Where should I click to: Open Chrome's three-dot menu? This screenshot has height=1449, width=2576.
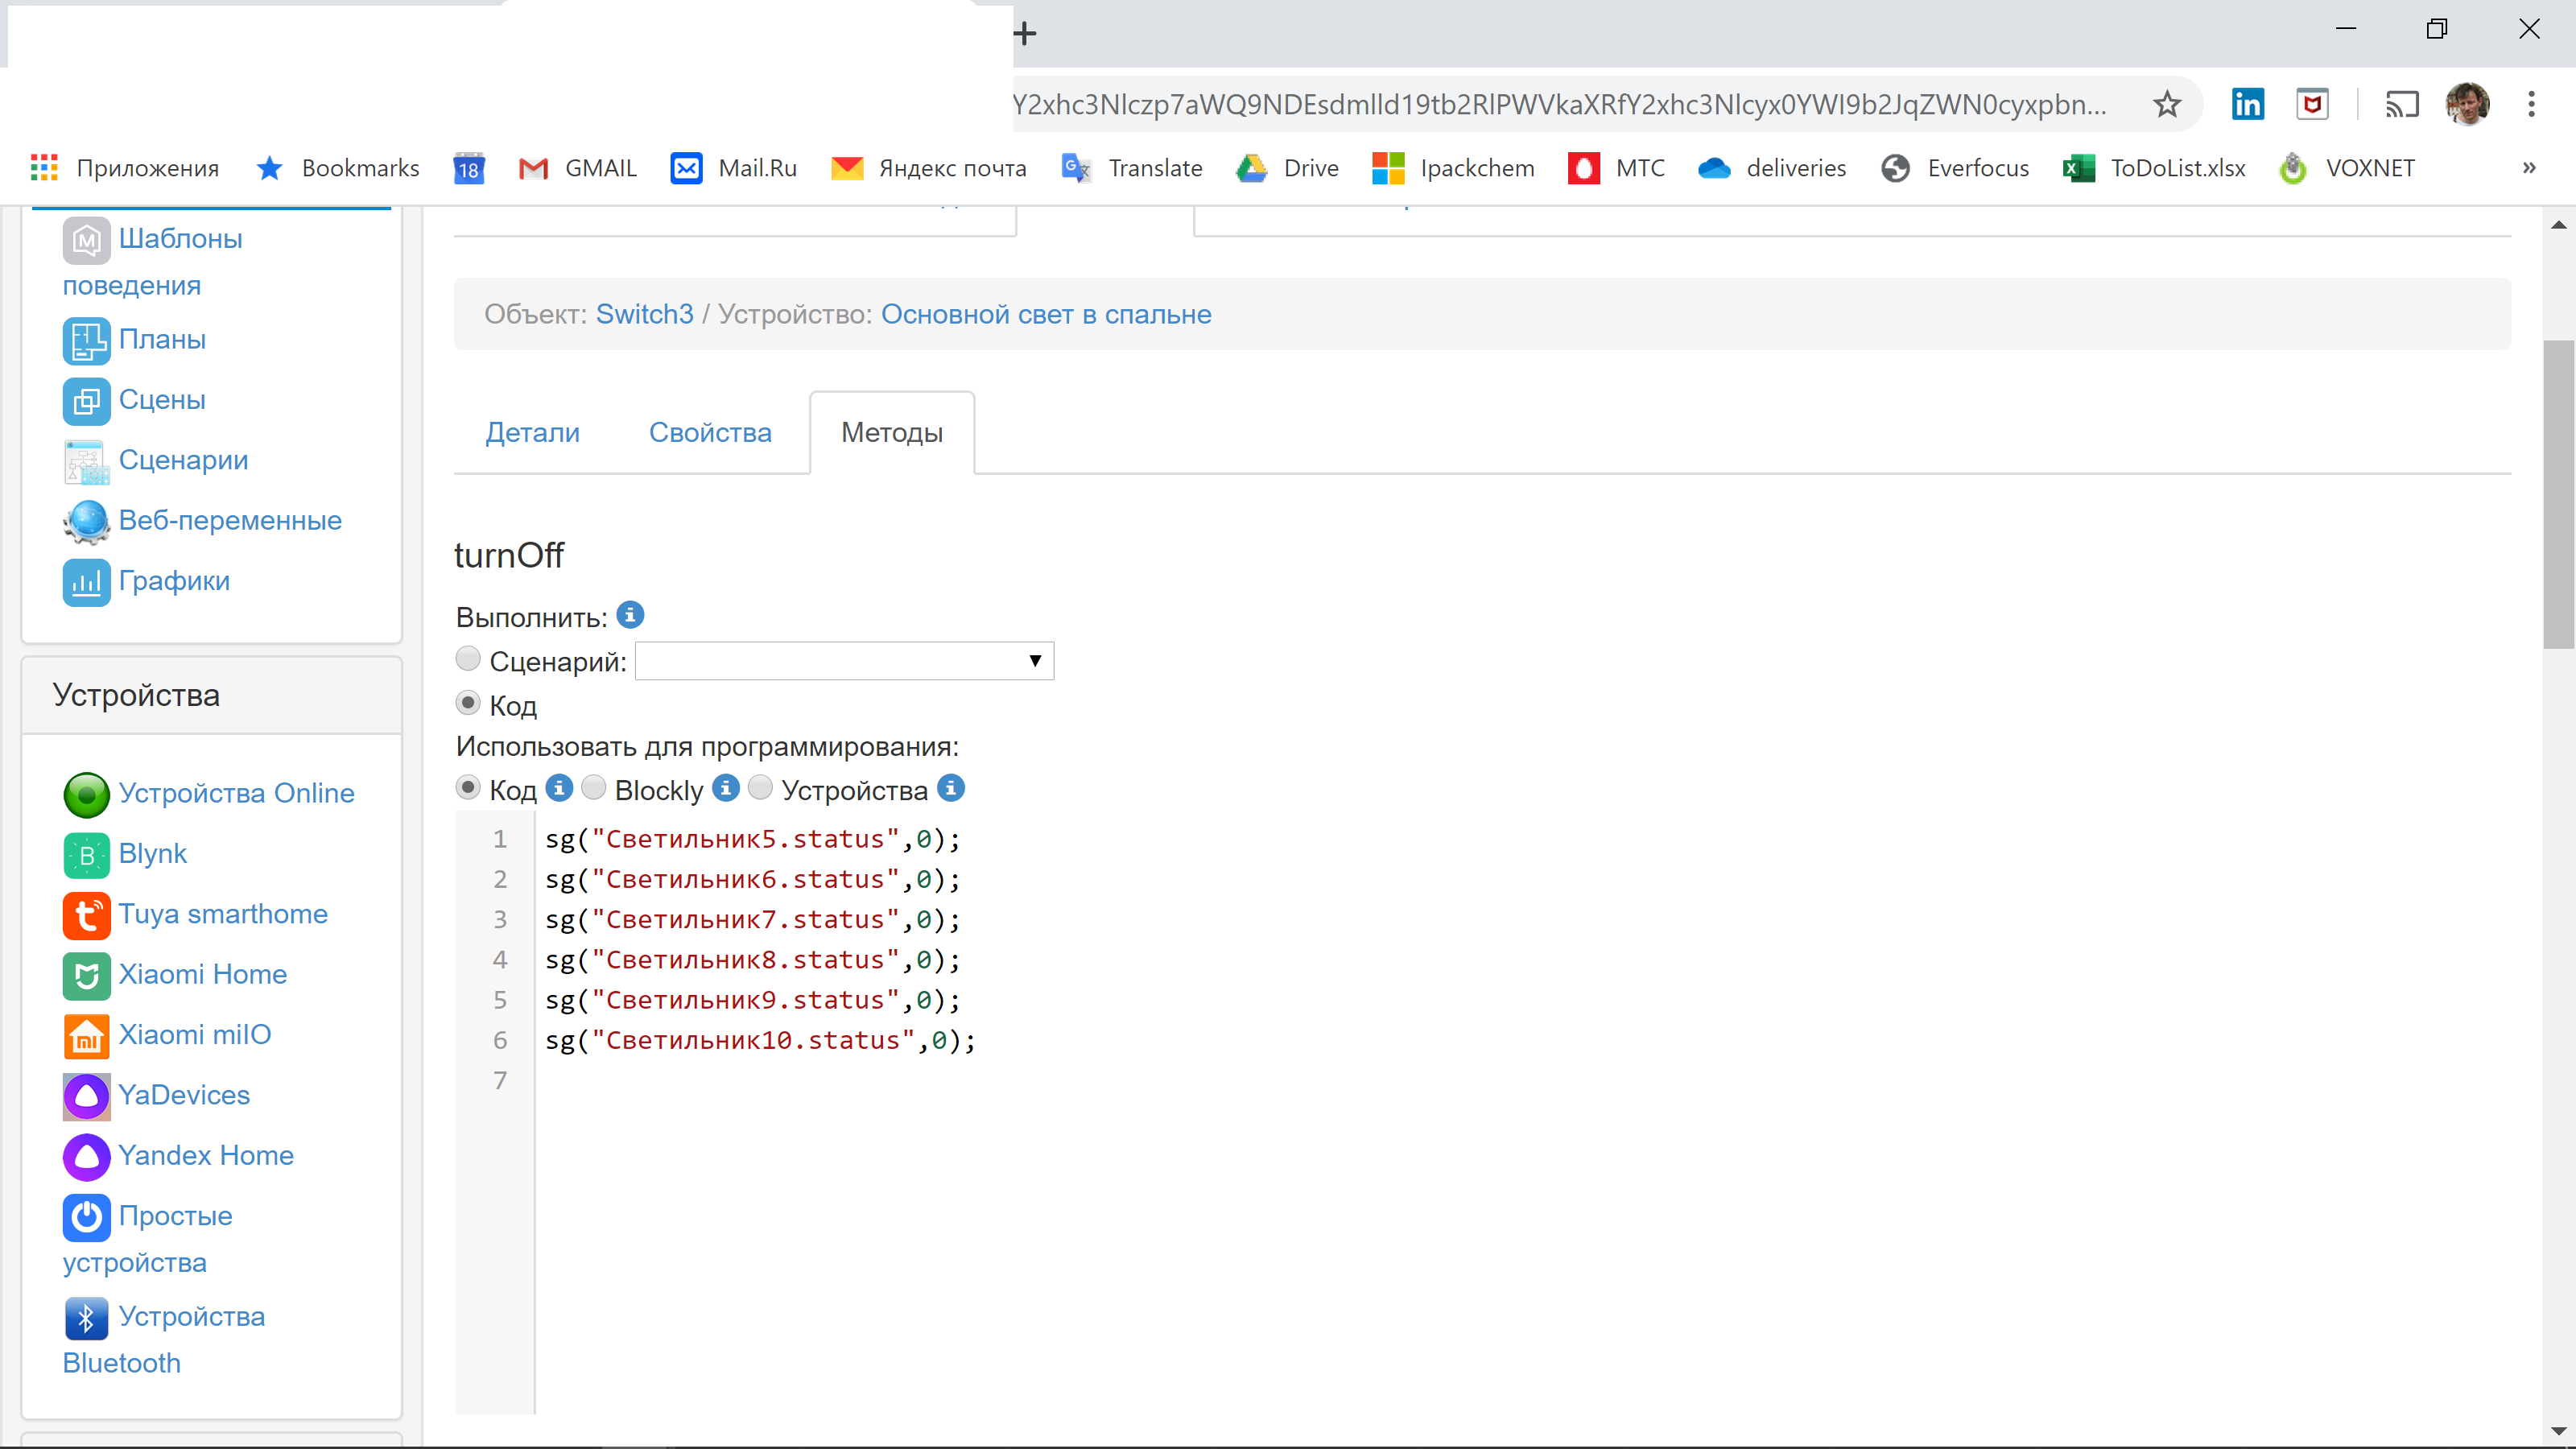(x=2532, y=104)
